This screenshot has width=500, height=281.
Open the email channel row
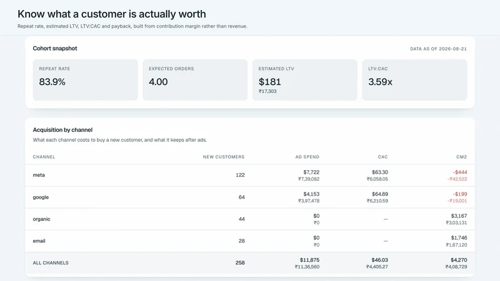(x=250, y=241)
